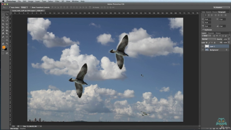Click the orange foreground color swatch
The image size is (231, 130).
[4, 47]
